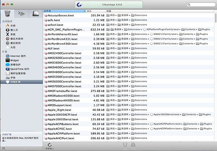
Task: Select Apple16X50Serial.kext in the file name column
Action: pos(63,119)
